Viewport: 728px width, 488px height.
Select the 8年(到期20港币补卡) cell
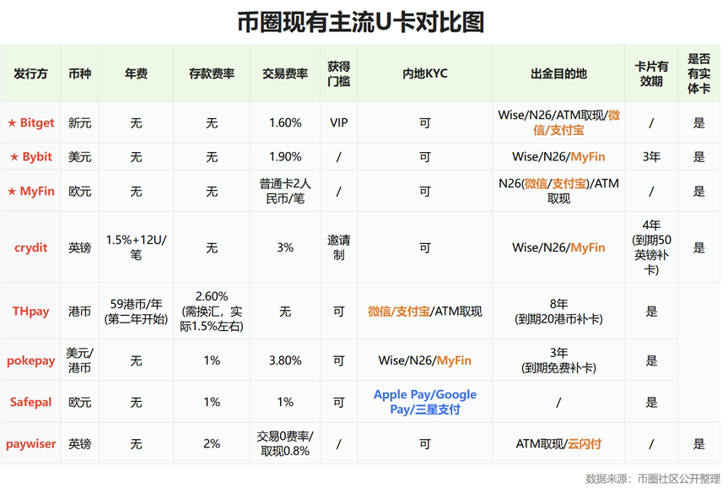[x=558, y=311]
